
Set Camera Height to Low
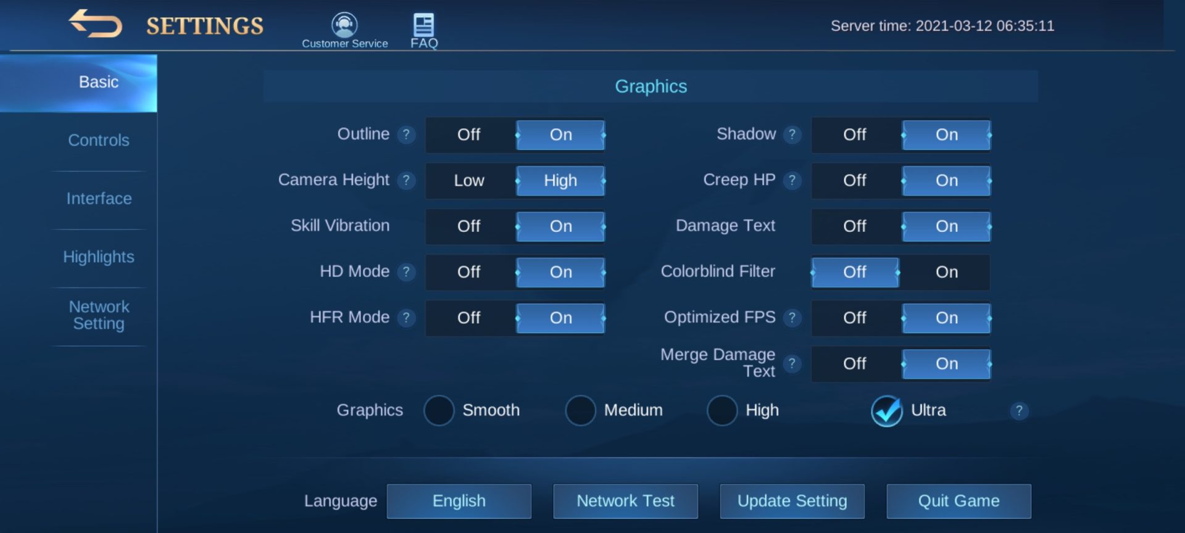[469, 181]
